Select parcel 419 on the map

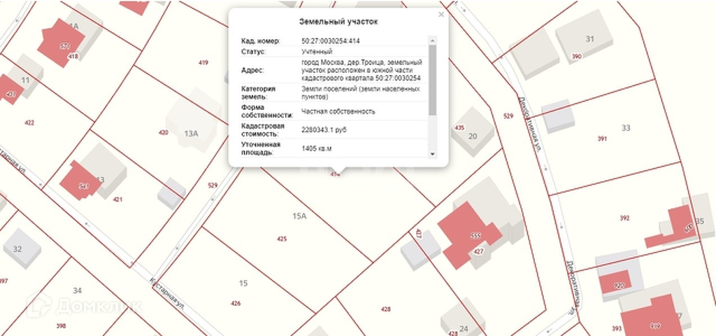(203, 63)
